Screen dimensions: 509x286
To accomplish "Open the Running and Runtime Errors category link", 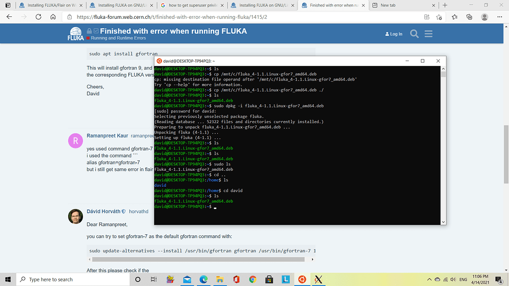I will tap(117, 38).
